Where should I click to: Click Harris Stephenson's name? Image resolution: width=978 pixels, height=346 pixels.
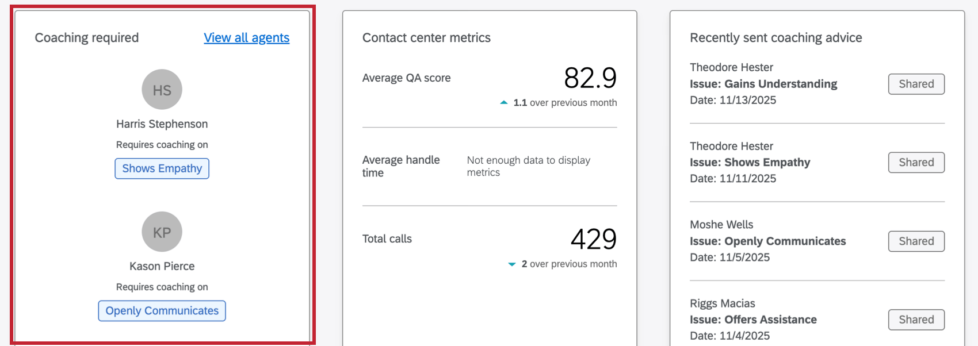coord(162,124)
